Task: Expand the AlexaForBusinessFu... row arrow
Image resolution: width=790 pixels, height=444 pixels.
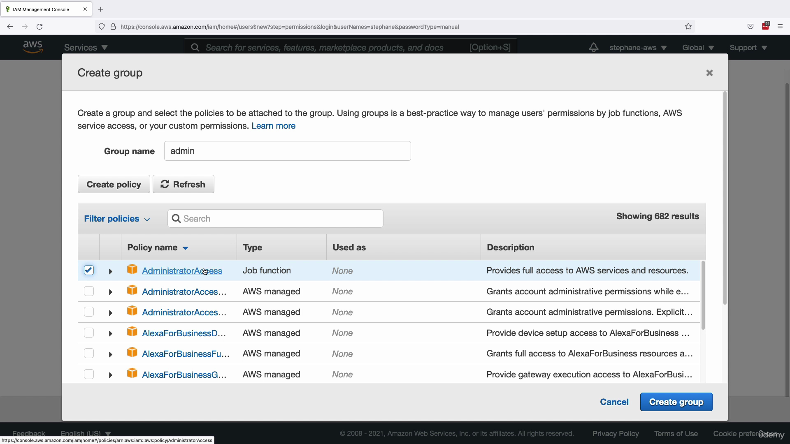Action: [x=110, y=354]
